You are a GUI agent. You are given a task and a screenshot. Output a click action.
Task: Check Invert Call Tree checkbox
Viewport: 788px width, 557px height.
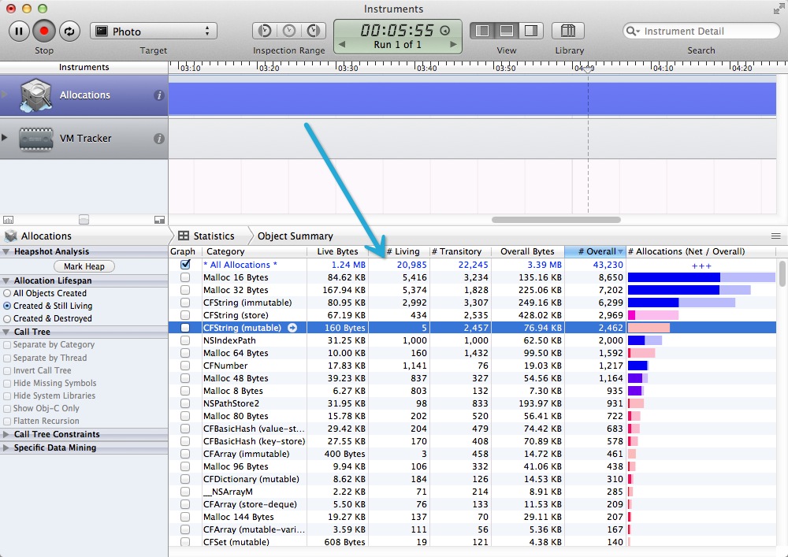(x=7, y=370)
